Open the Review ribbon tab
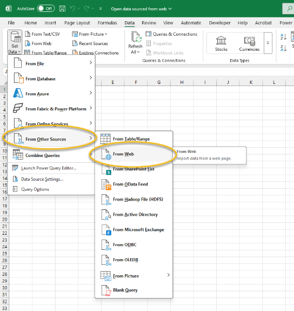Viewport: 294px width, 311px height. 149,23
